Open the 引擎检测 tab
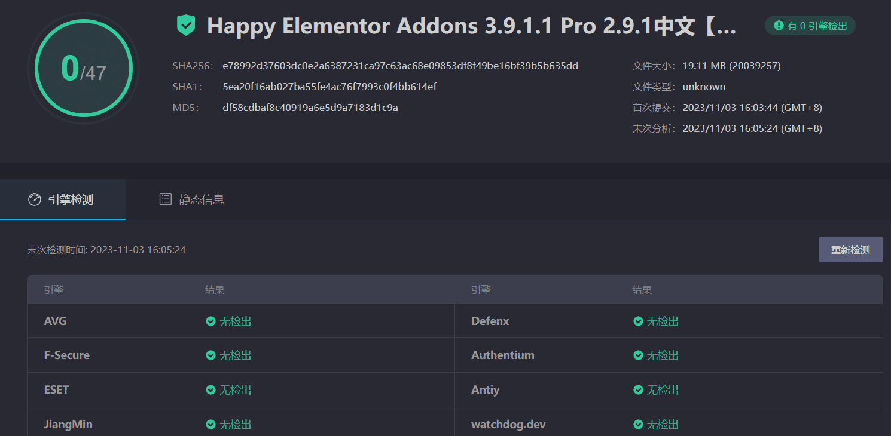 click(x=63, y=199)
